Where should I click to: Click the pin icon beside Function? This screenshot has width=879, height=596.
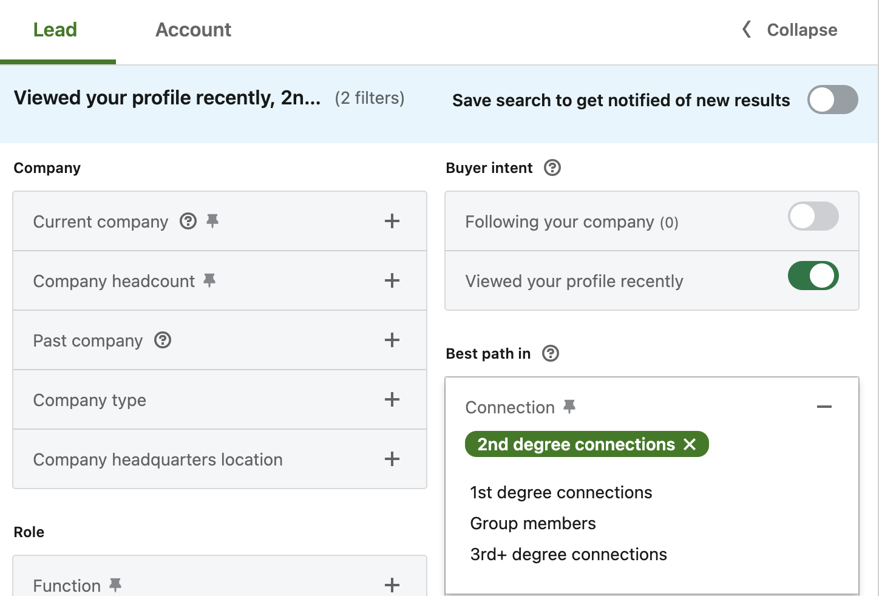tap(115, 585)
